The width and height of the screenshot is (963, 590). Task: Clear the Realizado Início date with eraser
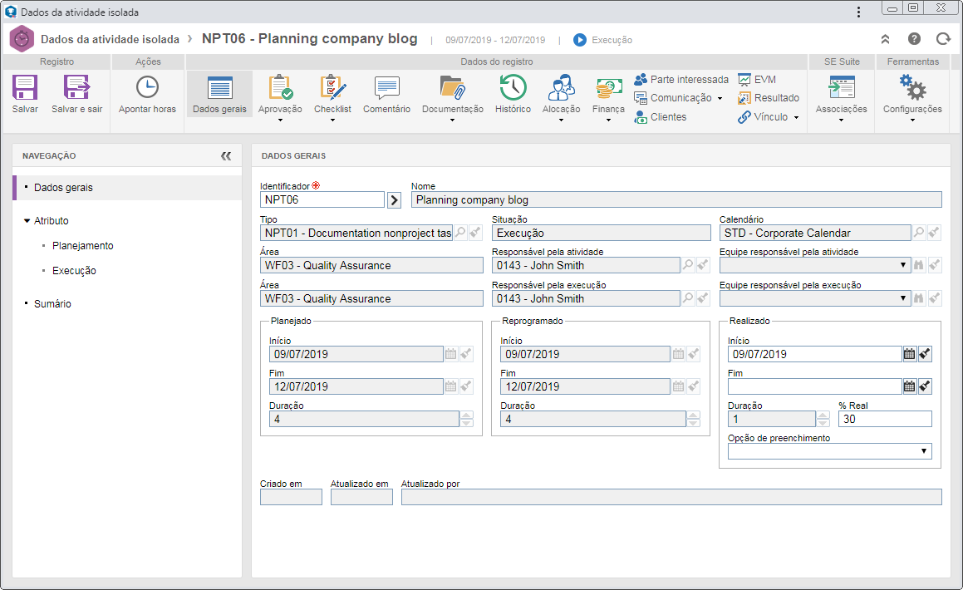click(925, 354)
